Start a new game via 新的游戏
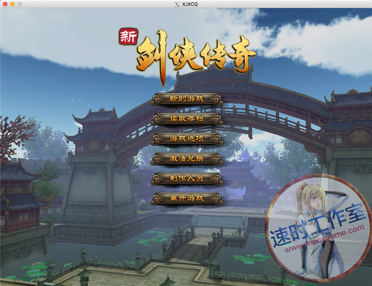 point(186,99)
